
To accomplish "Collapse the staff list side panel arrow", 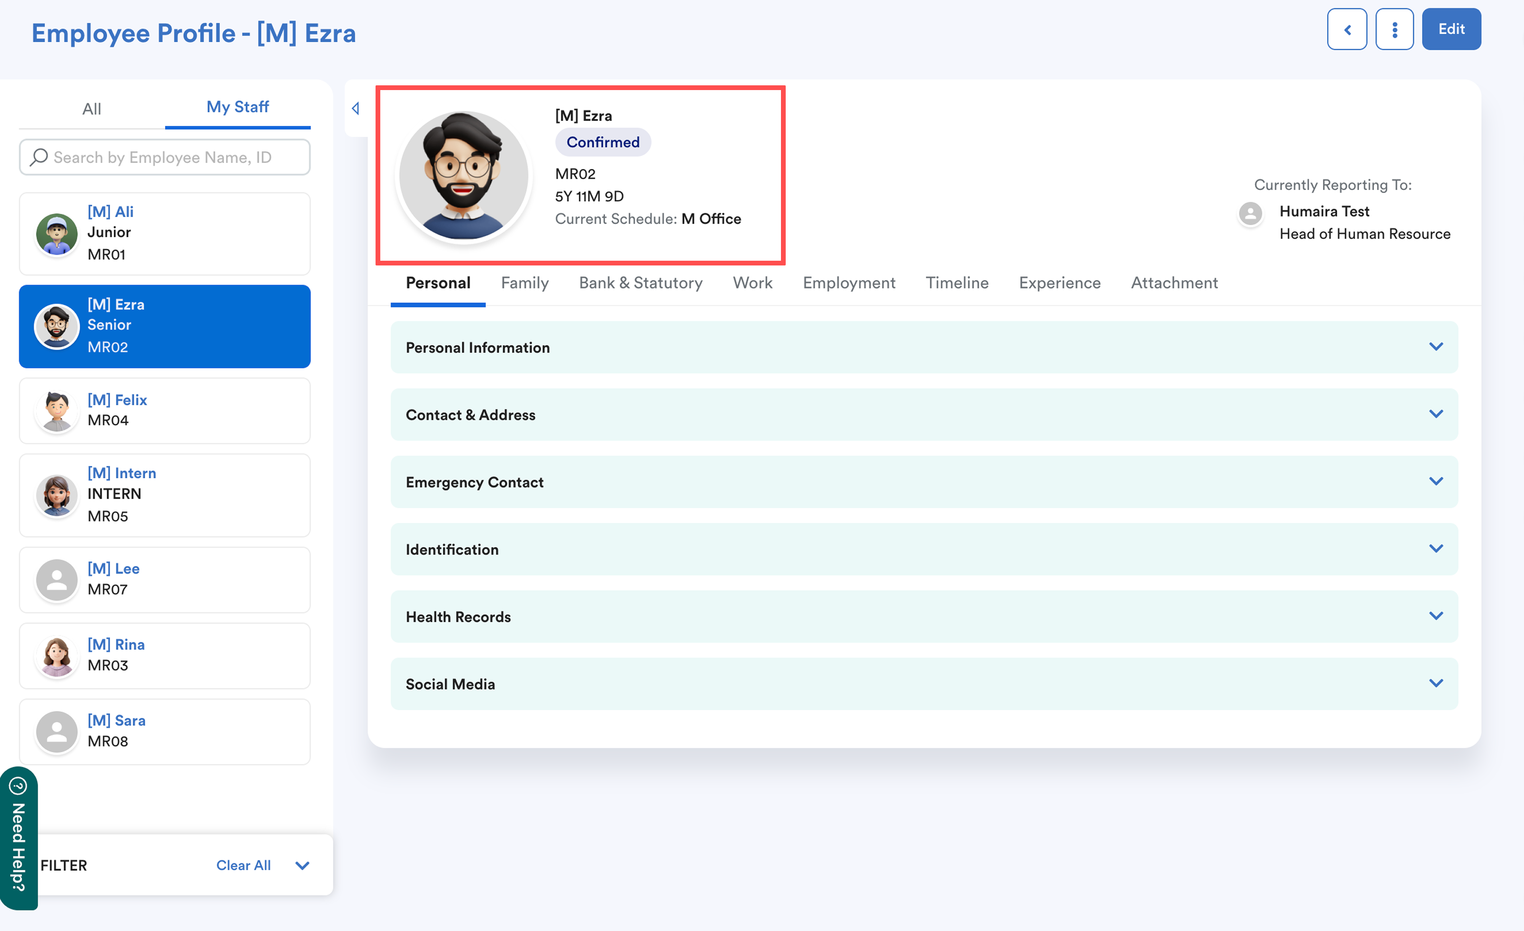I will click(356, 109).
